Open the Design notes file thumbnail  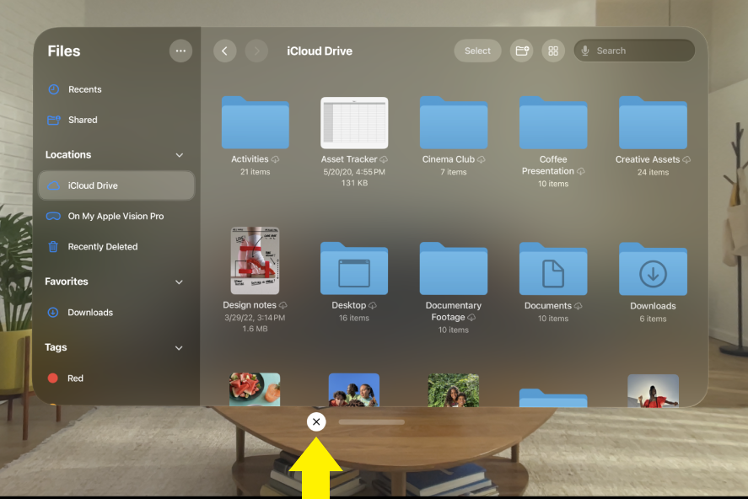tap(255, 260)
